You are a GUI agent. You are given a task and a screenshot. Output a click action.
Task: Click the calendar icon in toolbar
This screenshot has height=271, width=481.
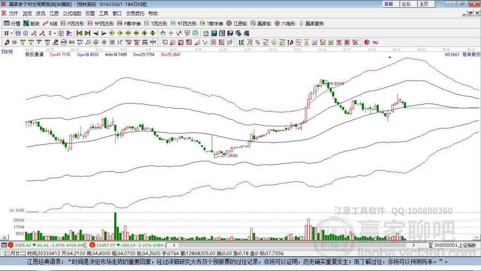tap(205, 33)
